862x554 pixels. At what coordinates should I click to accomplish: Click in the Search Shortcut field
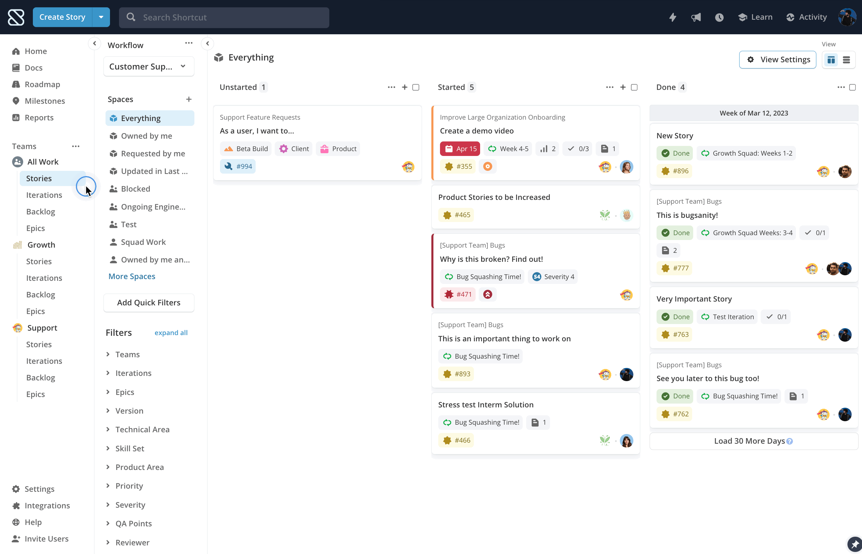[224, 17]
